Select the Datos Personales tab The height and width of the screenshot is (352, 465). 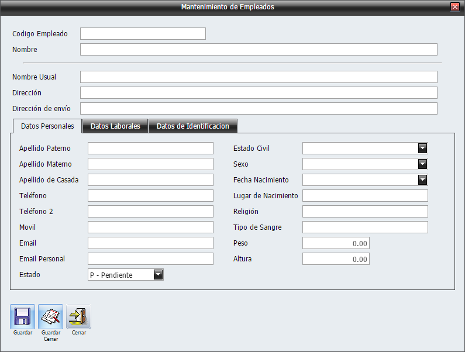[x=47, y=126]
